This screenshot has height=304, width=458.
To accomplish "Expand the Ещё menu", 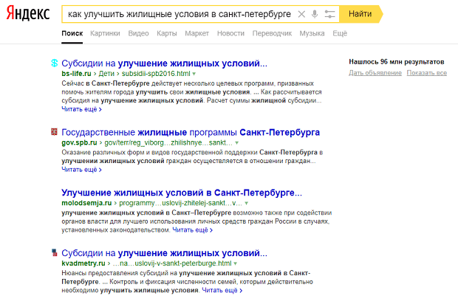I will pos(340,33).
